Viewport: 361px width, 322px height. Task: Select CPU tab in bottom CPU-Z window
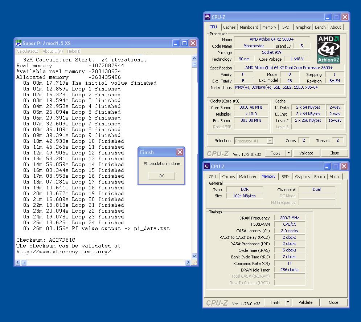[212, 177]
